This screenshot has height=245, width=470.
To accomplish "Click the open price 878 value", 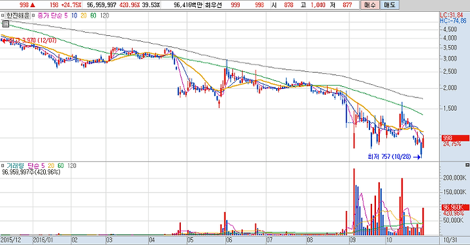I will click(x=289, y=5).
